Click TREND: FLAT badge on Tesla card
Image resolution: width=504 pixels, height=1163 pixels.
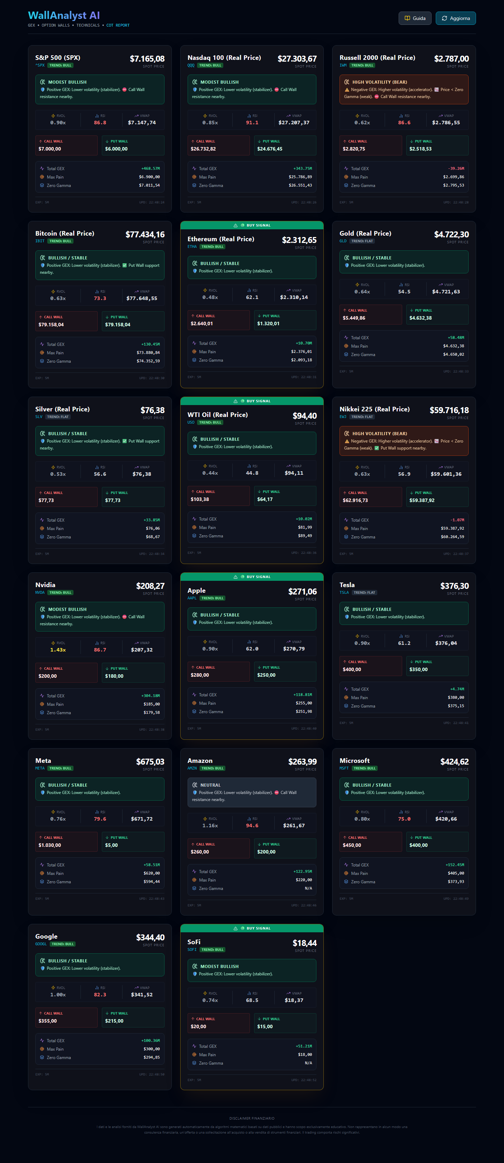(364, 592)
